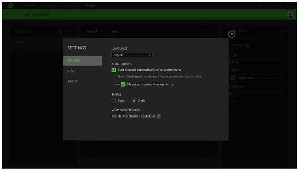Click the back arrow beside My Macros
Image resolution: width=299 pixels, height=170 pixels.
pyautogui.click(x=7, y=14)
